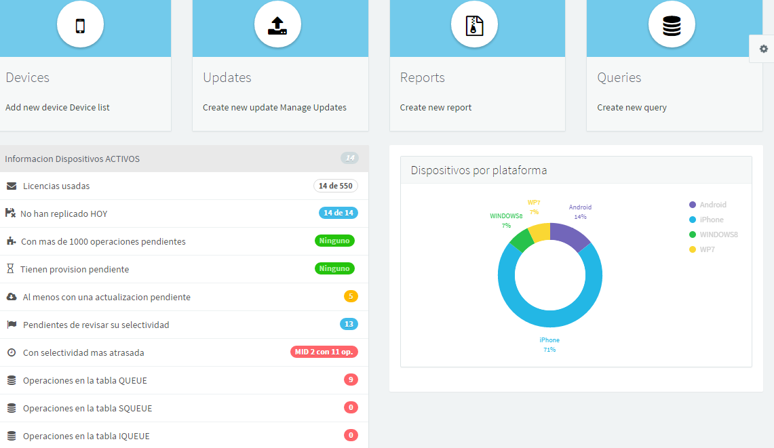Image resolution: width=774 pixels, height=448 pixels.
Task: Toggle iPhone series in chart legend
Action: pos(711,220)
